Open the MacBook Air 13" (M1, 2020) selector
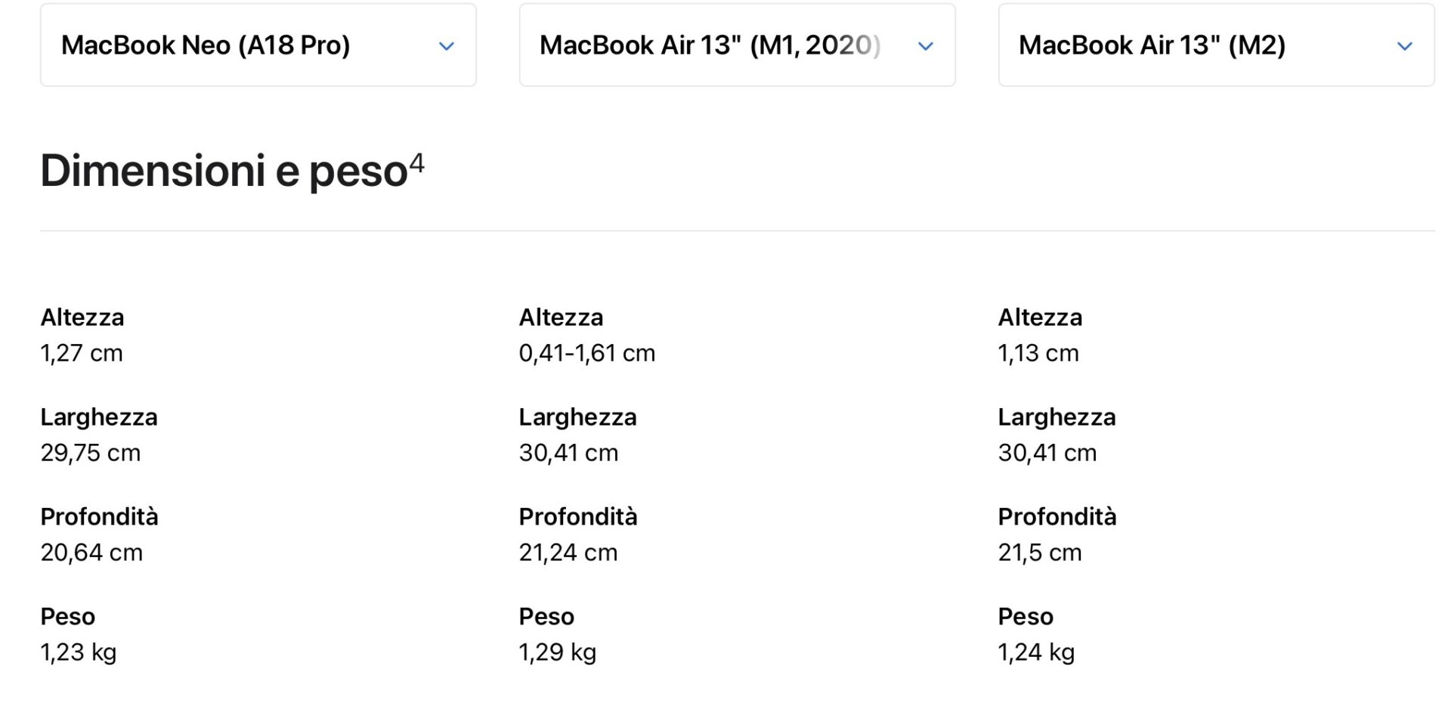 pos(709,45)
